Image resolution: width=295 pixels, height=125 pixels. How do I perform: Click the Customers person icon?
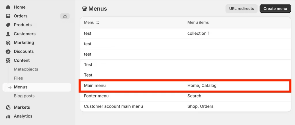click(x=8, y=34)
